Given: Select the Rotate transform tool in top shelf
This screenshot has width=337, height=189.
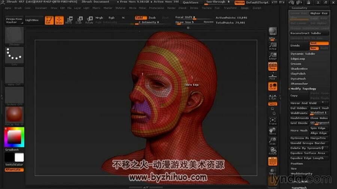Looking at the screenshot, I should [x=89, y=20].
